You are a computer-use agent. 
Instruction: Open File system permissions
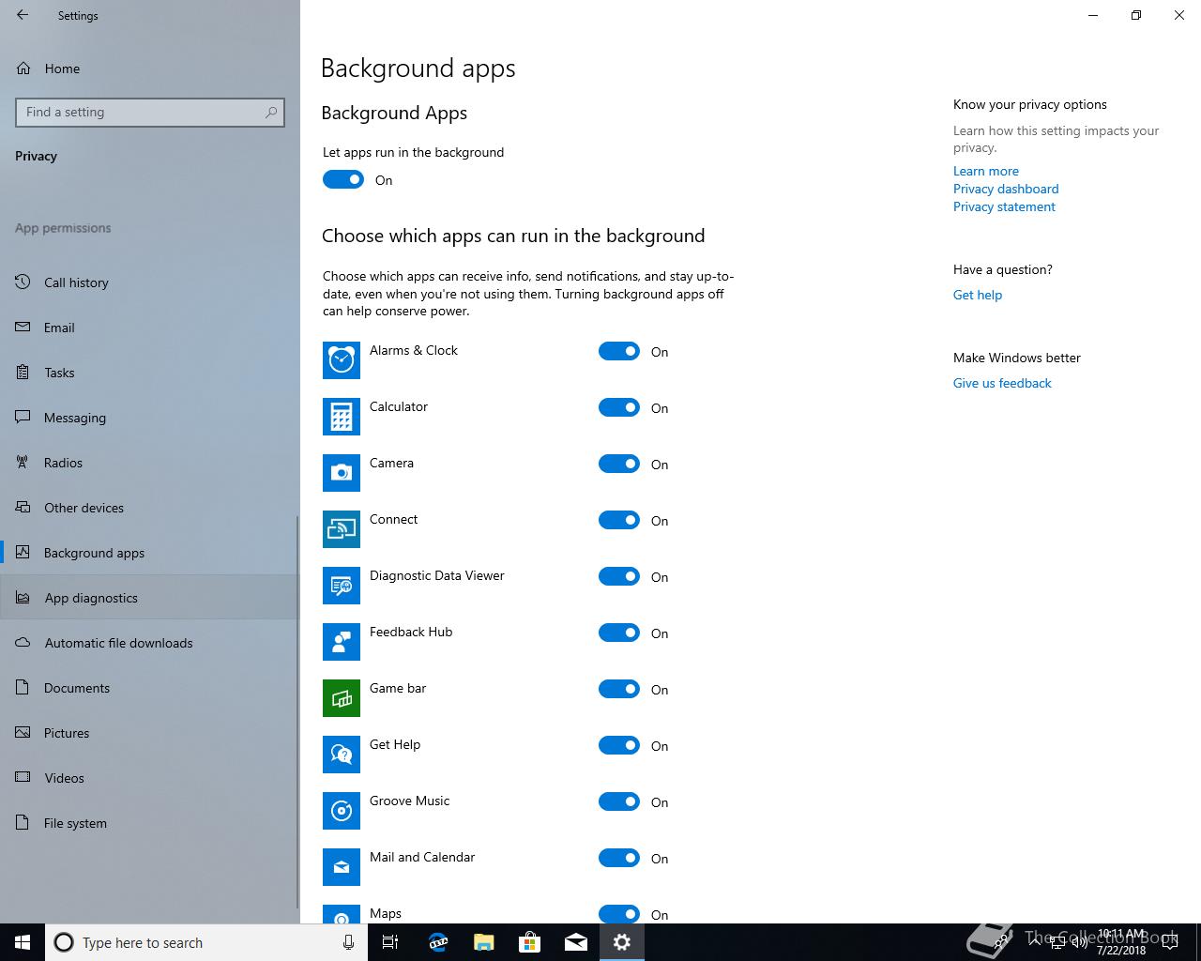[148, 823]
